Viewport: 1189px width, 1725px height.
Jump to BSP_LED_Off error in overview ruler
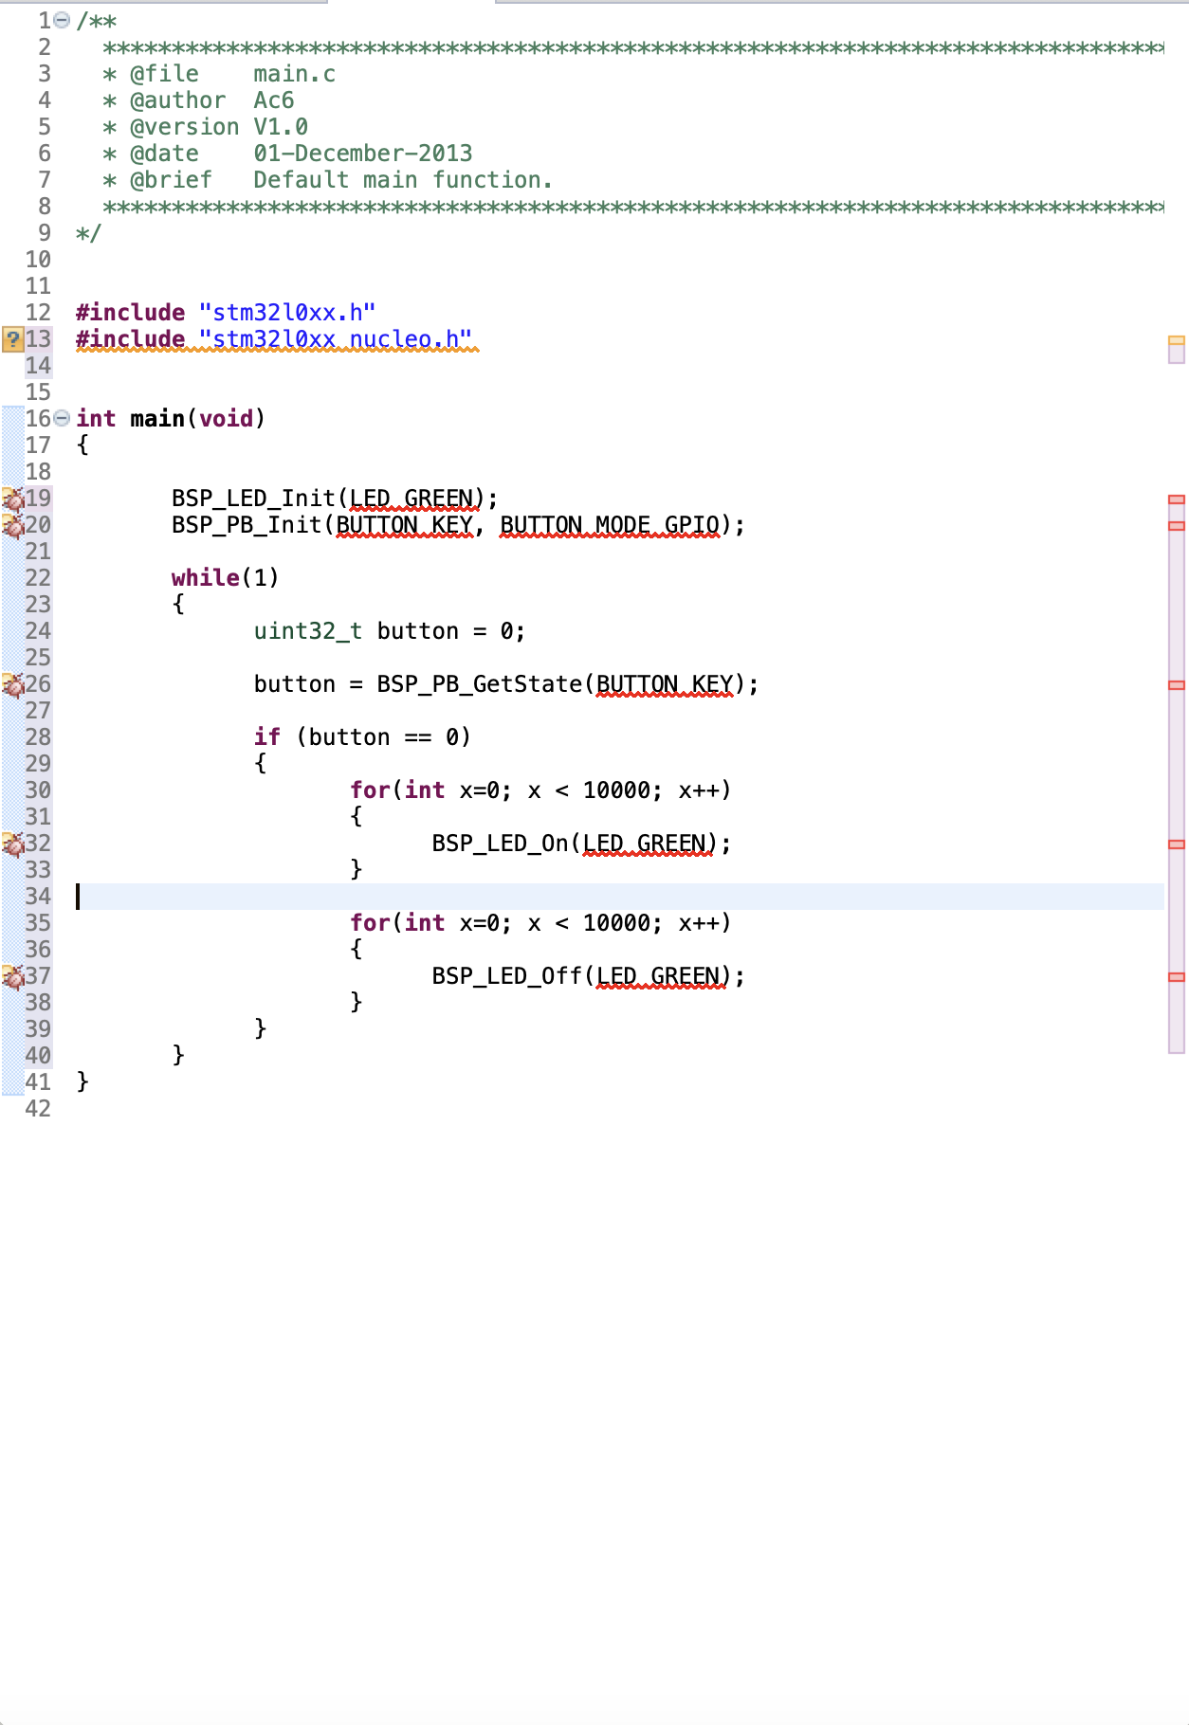[1177, 976]
